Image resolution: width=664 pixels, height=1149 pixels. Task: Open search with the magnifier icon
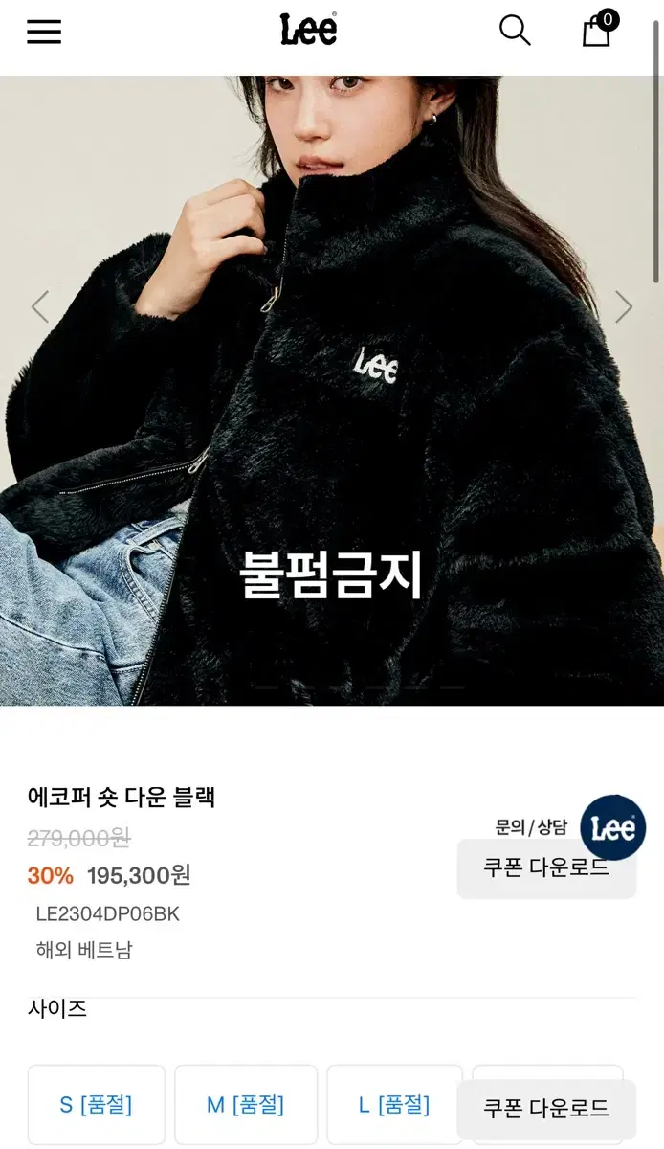pyautogui.click(x=515, y=31)
